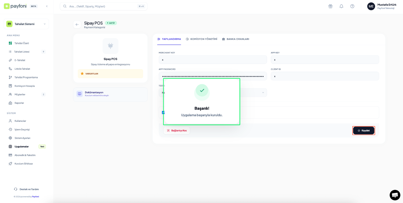Click the Kaydet button

[364, 131]
